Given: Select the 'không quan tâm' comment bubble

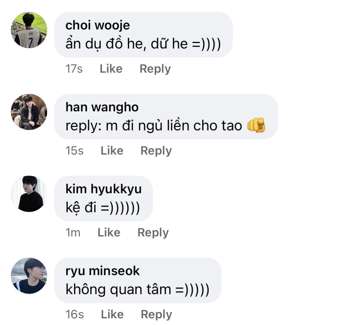Looking at the screenshot, I should coord(138,280).
